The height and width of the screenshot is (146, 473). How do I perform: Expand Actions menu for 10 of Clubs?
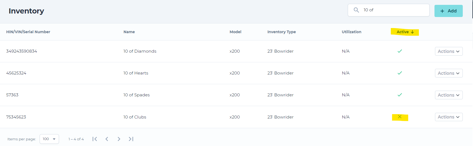[448, 117]
